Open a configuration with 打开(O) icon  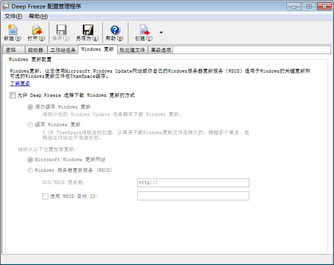(x=37, y=30)
